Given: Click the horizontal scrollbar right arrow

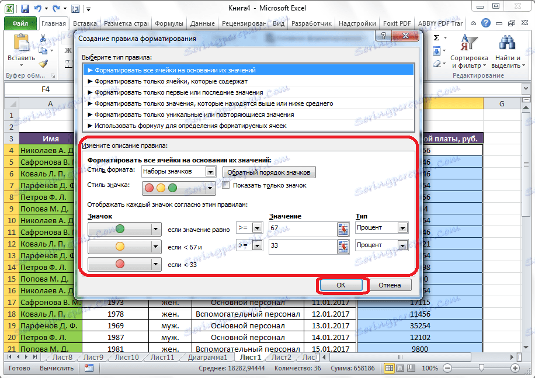Looking at the screenshot, I should 512,357.
